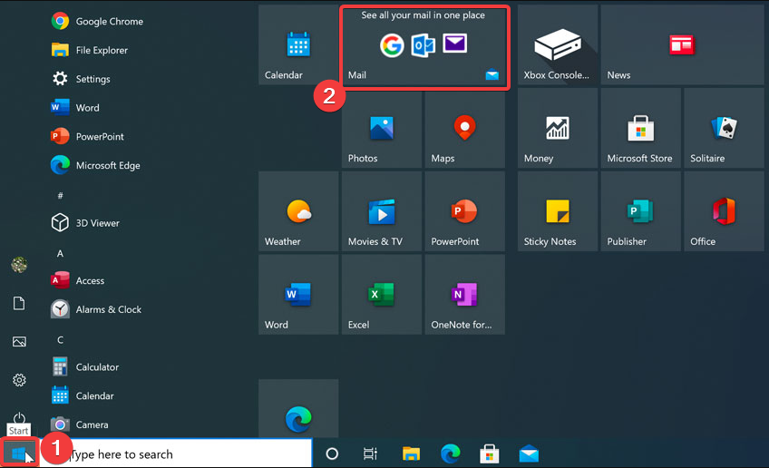
Task: Open the Publisher tile
Action: pos(641,211)
